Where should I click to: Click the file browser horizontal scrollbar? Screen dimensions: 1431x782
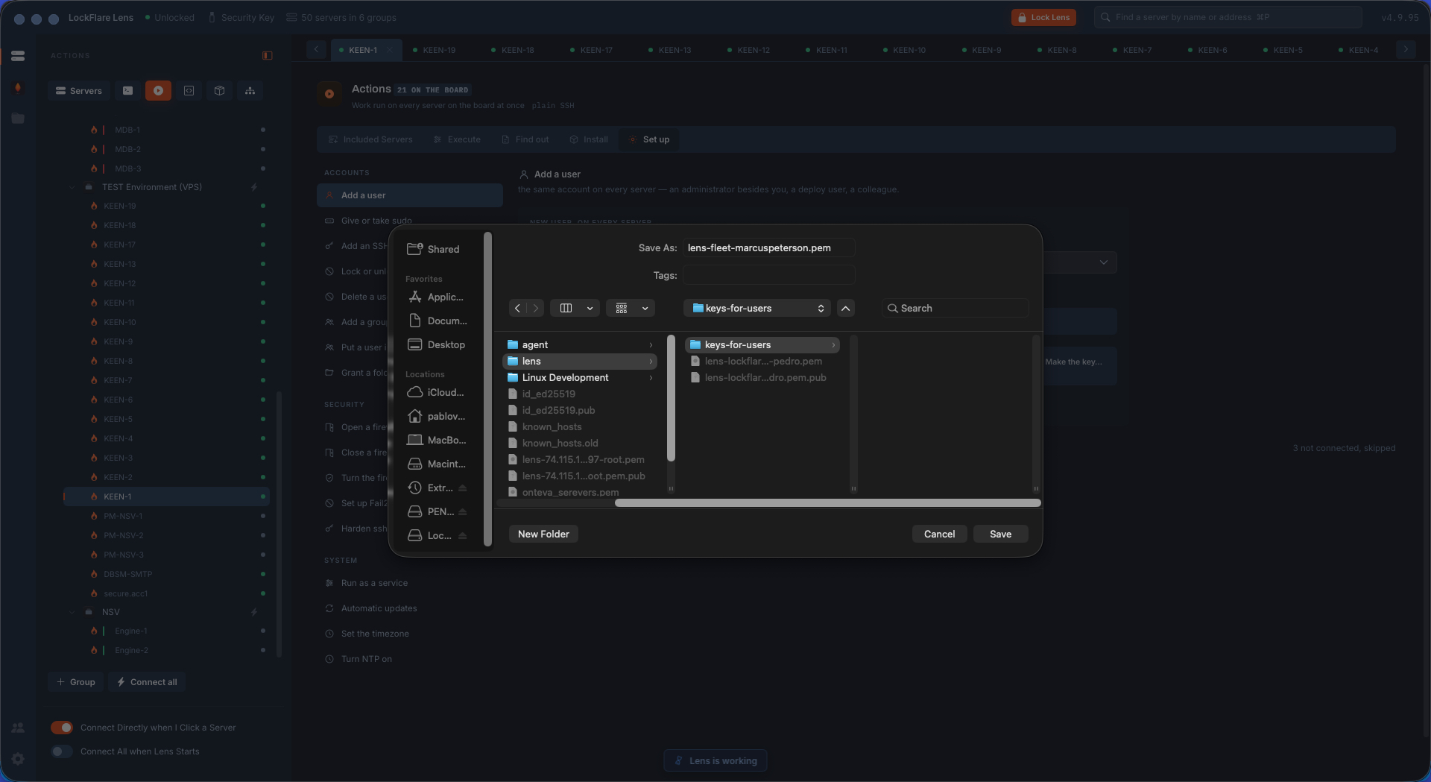click(827, 503)
